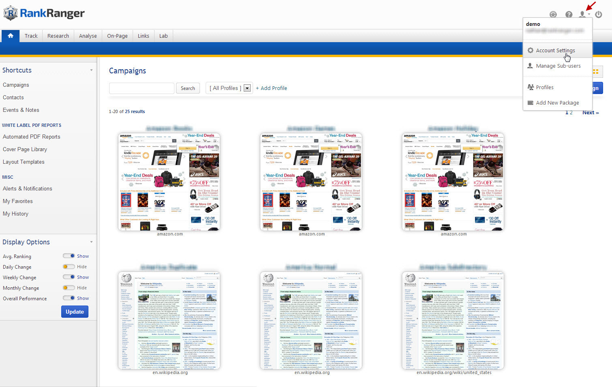Image resolution: width=612 pixels, height=387 pixels.
Task: Click the user account icon
Action: click(x=583, y=15)
